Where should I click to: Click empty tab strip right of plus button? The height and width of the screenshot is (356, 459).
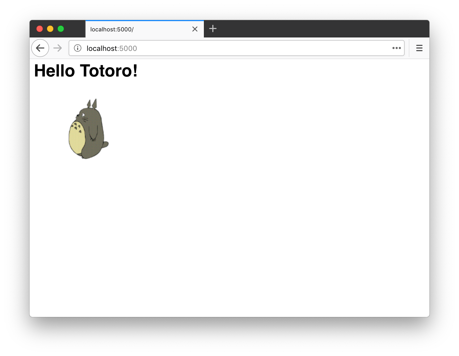[x=317, y=28]
